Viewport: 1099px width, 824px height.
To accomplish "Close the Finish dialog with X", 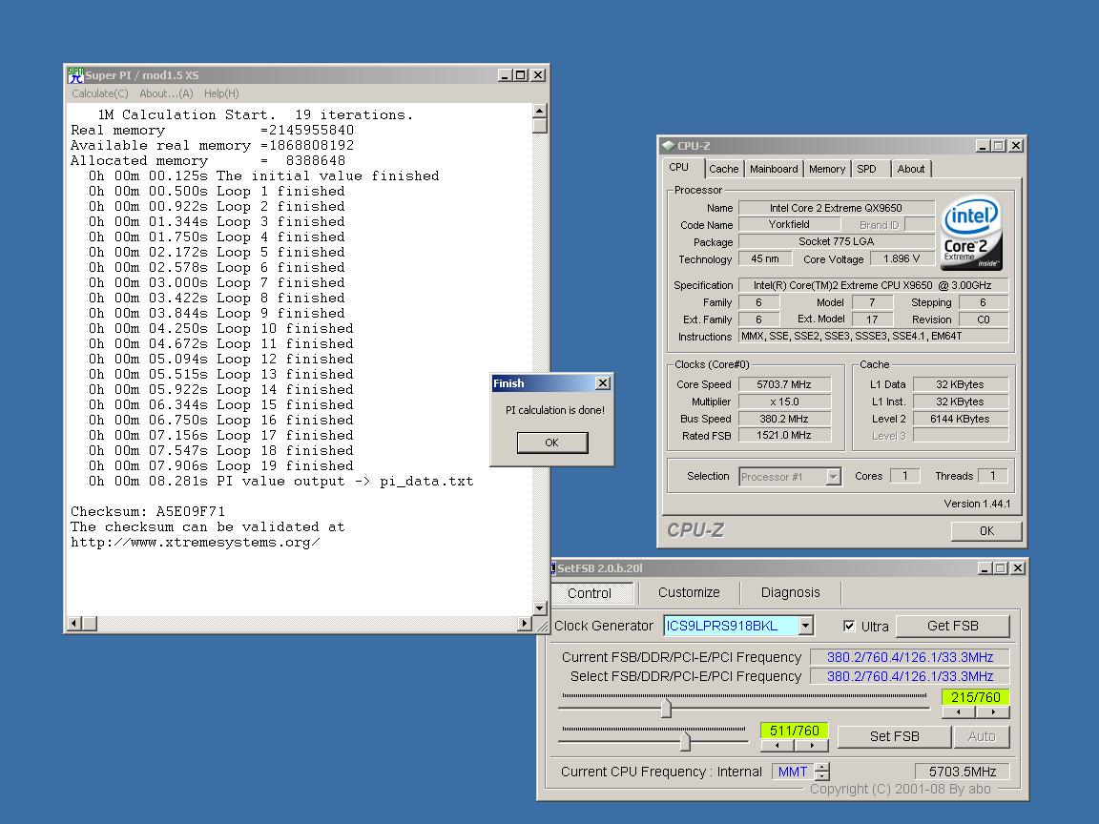I will coord(602,383).
